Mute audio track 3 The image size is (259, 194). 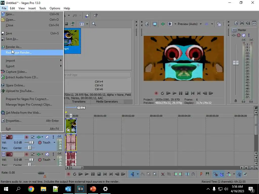(47, 154)
